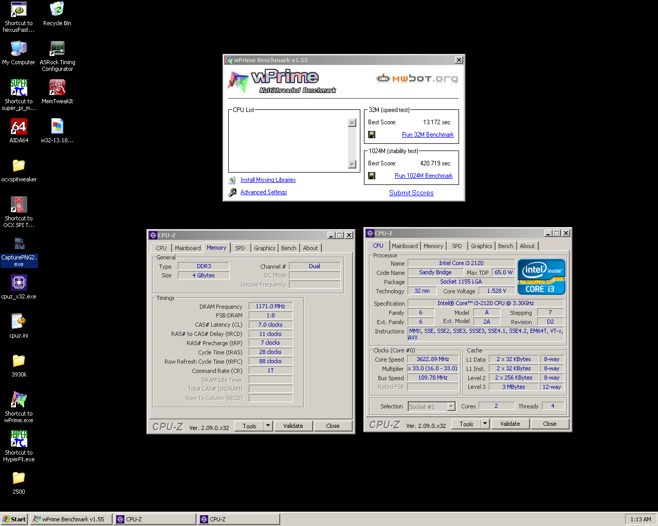Click the 1:13 AM system tray clock

[641, 519]
